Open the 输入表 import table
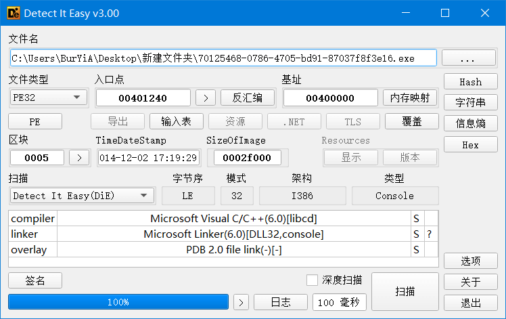This screenshot has width=506, height=319. tap(176, 121)
